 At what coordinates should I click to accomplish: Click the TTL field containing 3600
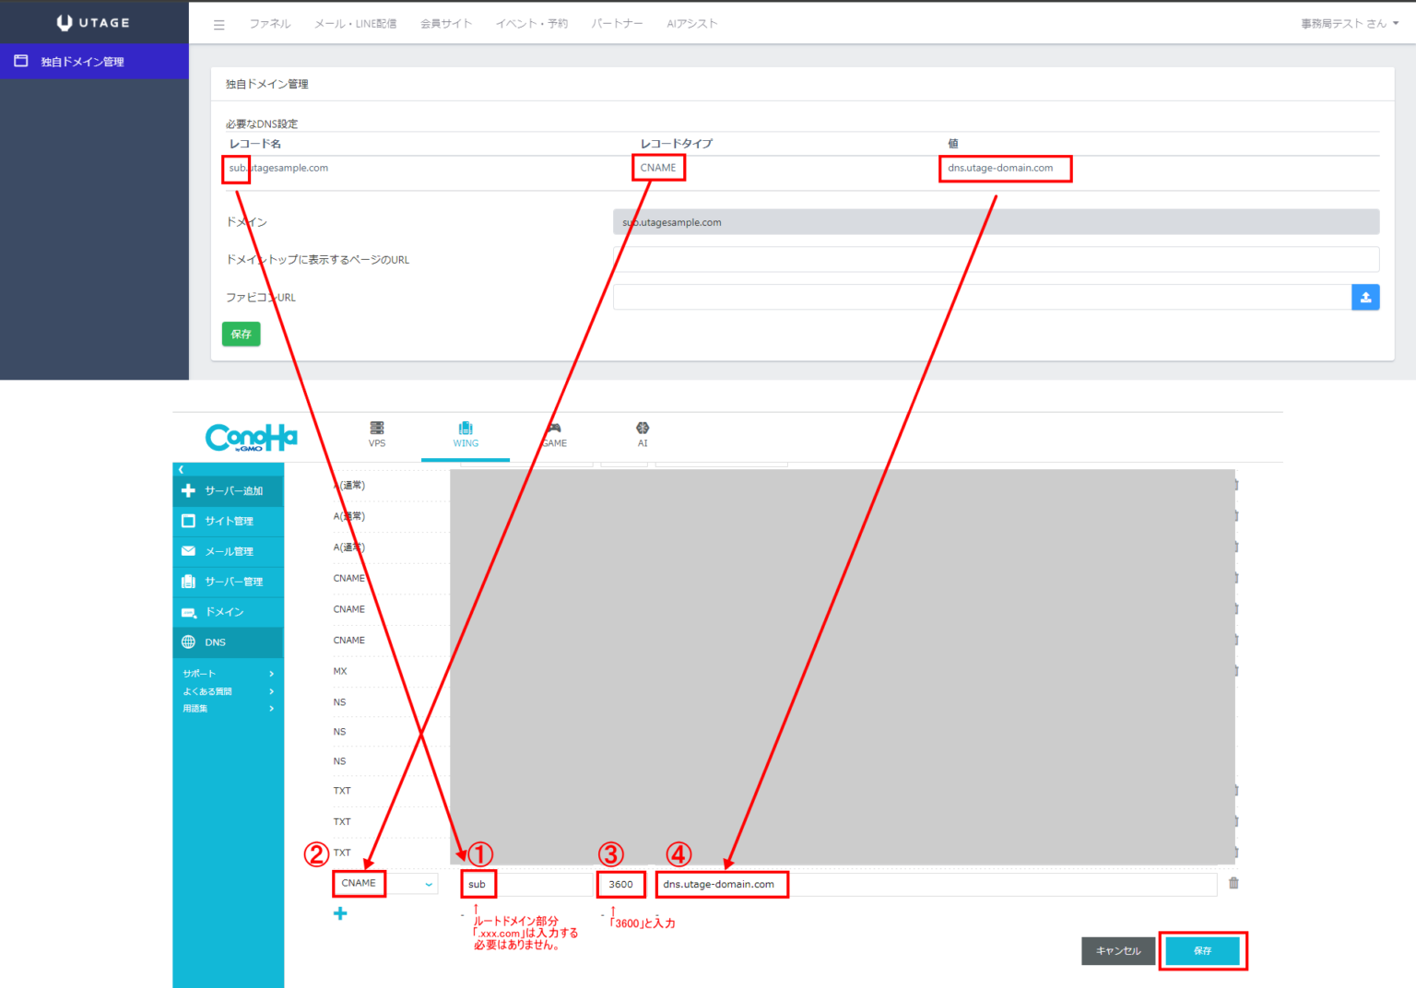coord(621,884)
